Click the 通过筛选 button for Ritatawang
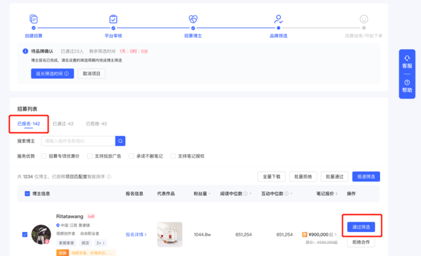Viewport: 421px width, 256px height. click(361, 227)
